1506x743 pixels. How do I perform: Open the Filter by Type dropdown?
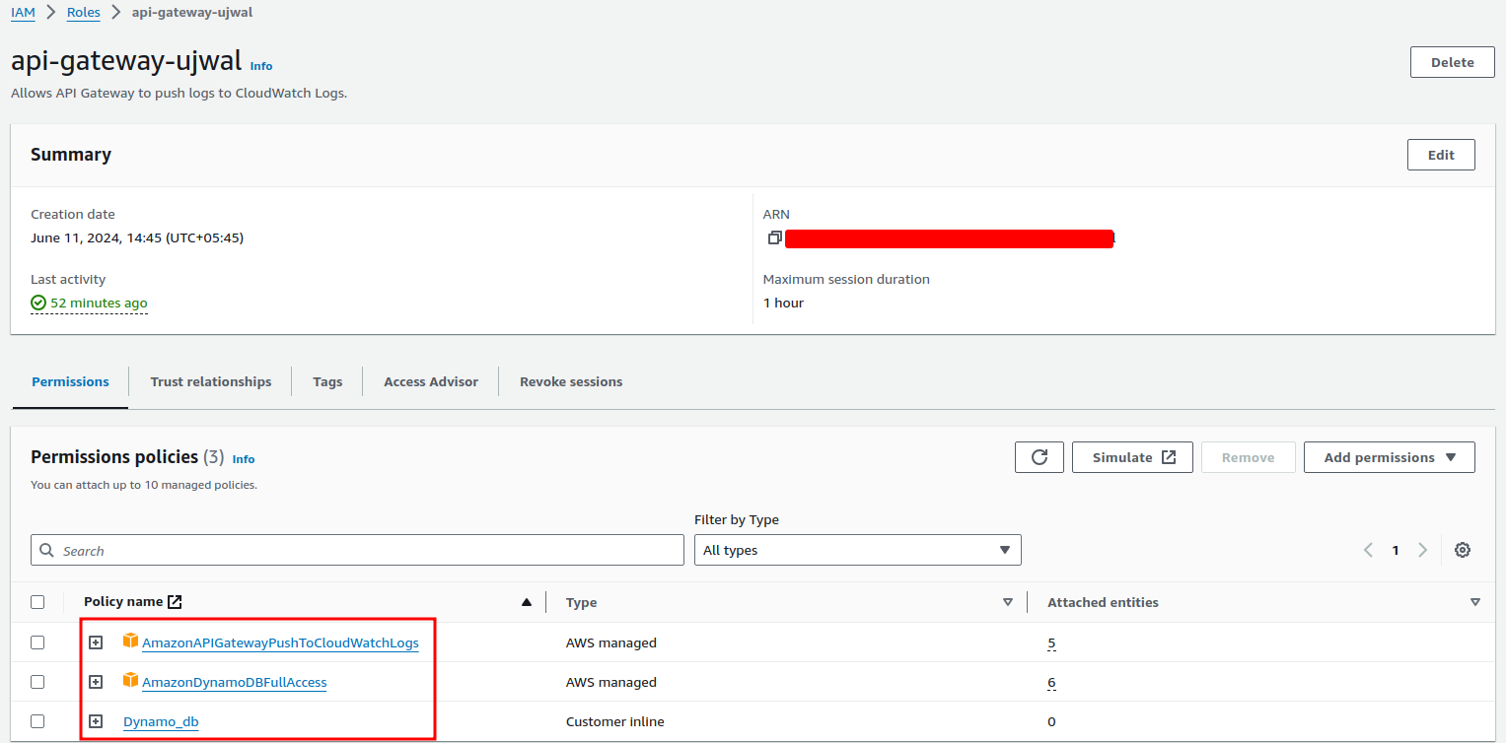point(857,550)
